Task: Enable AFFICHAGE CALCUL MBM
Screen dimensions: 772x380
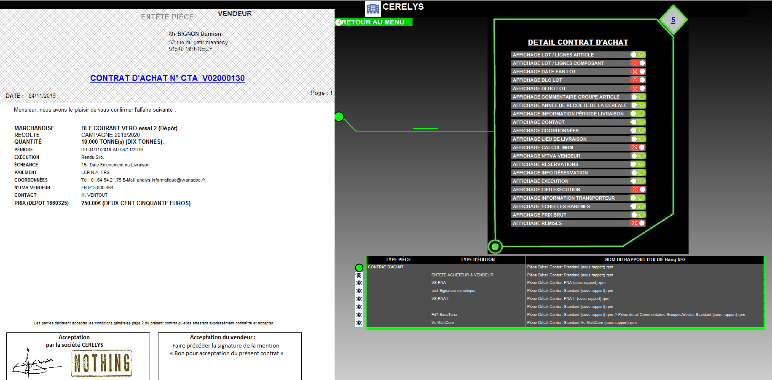Action: tap(638, 147)
